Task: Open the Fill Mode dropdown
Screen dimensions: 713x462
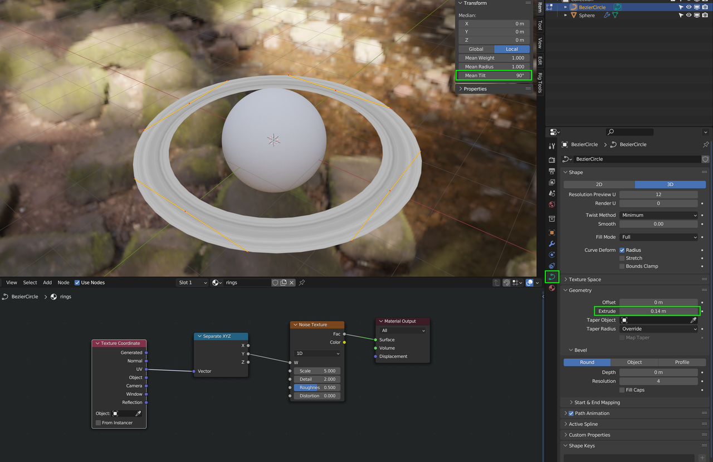Action: tap(658, 237)
